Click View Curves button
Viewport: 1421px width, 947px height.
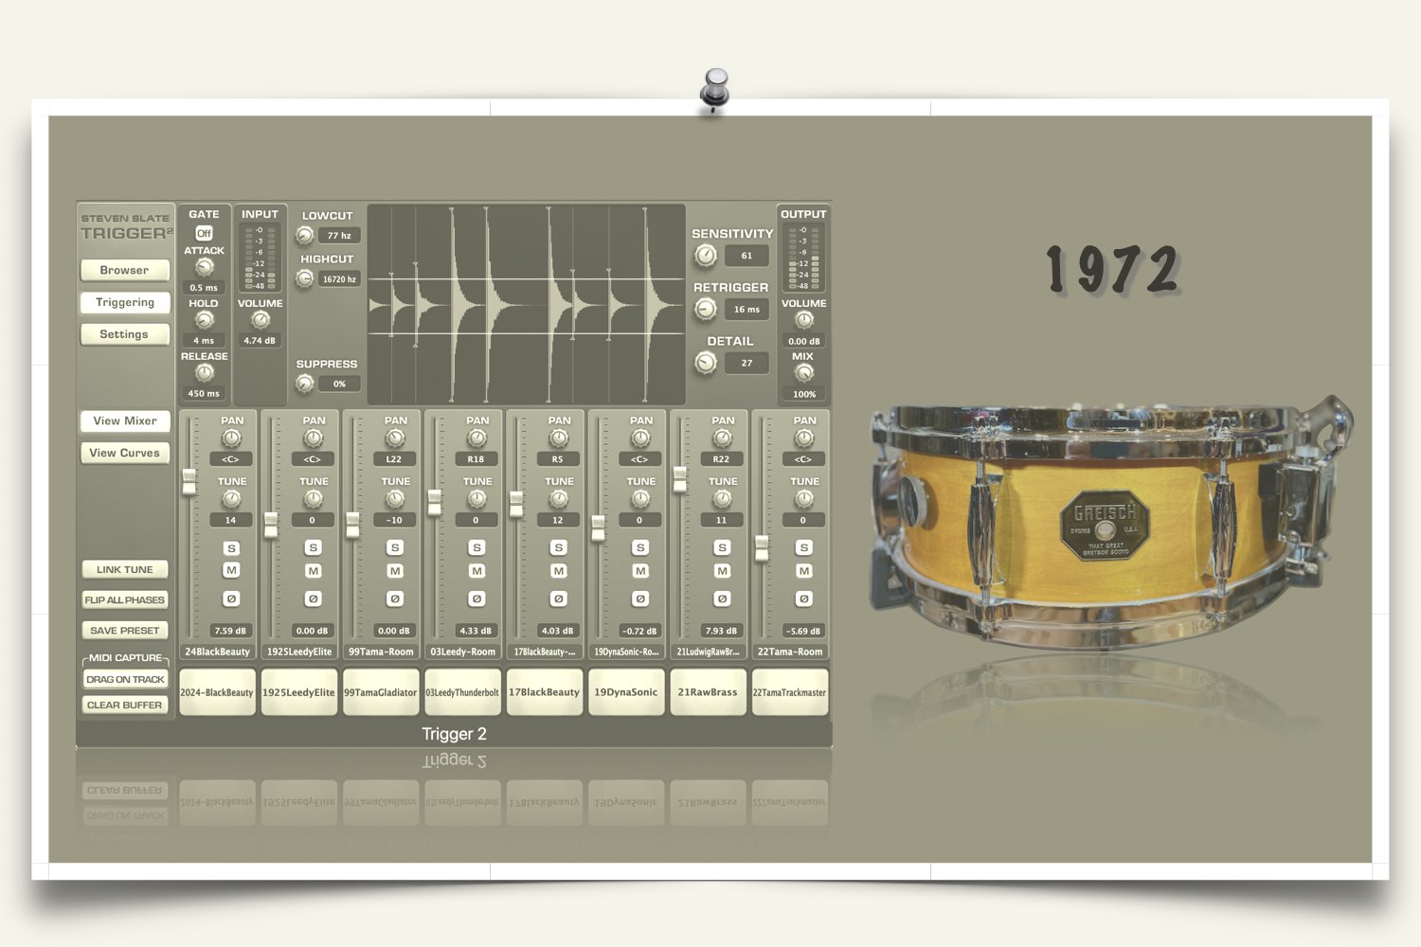(125, 453)
